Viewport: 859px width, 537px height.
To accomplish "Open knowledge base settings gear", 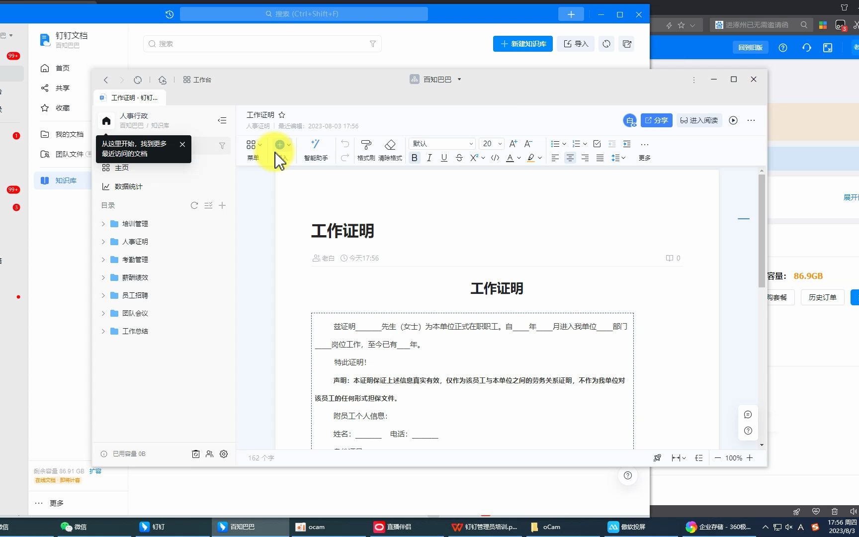I will point(224,454).
